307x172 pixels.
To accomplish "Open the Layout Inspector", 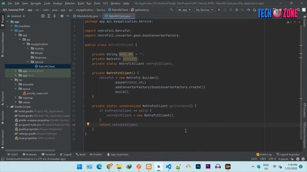I will pyautogui.click(x=288, y=154).
